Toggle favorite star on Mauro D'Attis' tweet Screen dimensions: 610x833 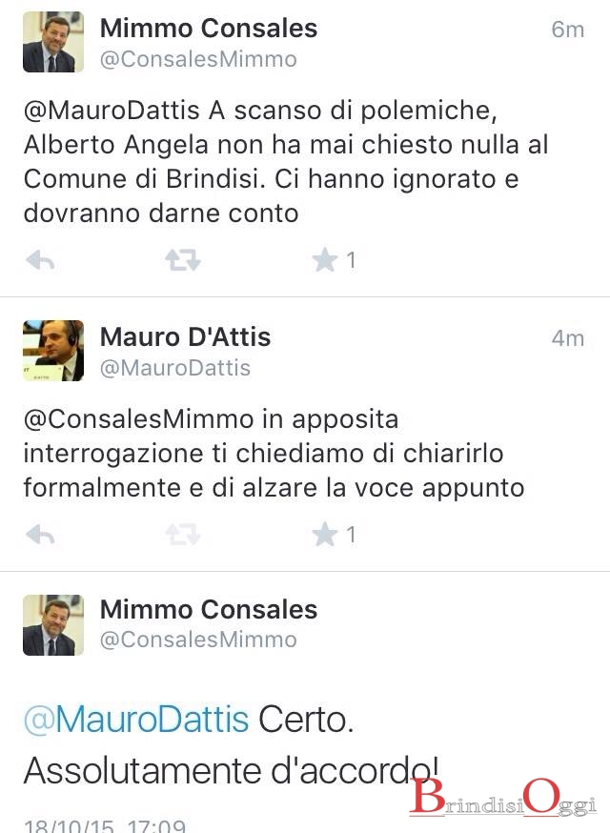pyautogui.click(x=325, y=535)
